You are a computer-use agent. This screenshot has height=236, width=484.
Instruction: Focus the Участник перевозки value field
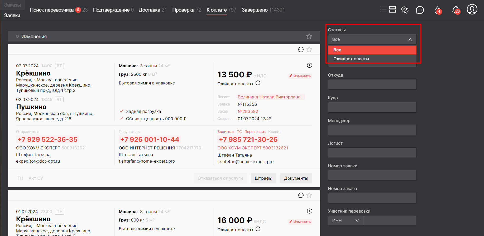pos(390,220)
